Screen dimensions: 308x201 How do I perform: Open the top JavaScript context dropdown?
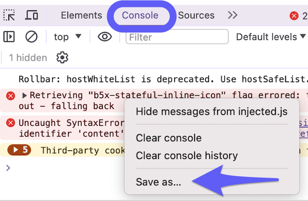pos(67,37)
